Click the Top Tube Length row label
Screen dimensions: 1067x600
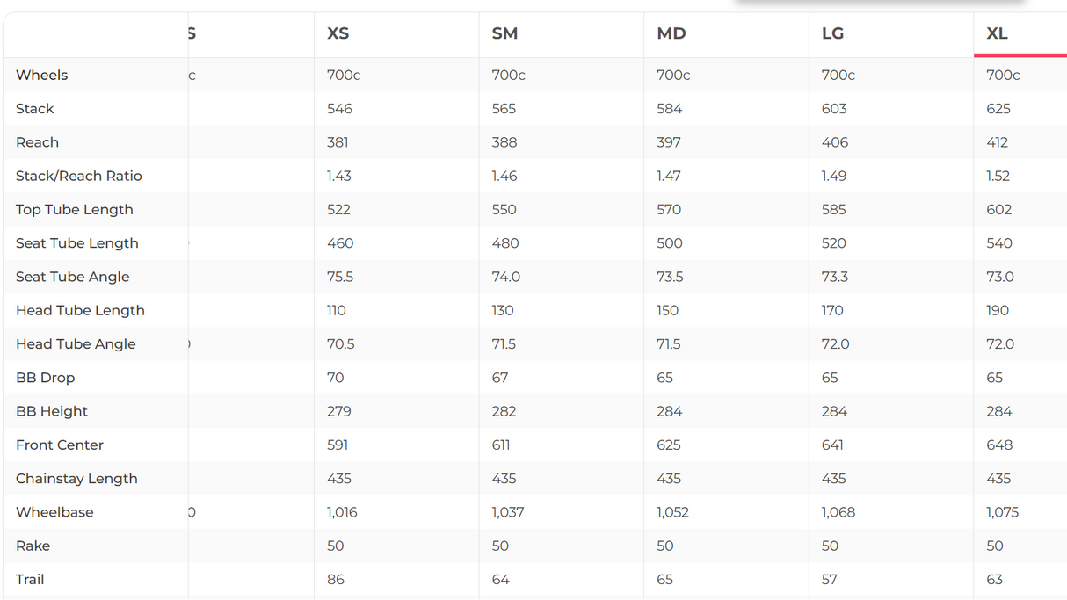[x=75, y=209]
